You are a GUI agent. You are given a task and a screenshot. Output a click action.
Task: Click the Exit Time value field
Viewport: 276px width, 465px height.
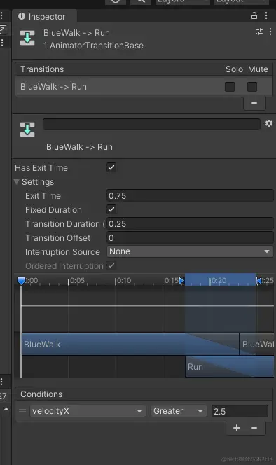pos(190,195)
